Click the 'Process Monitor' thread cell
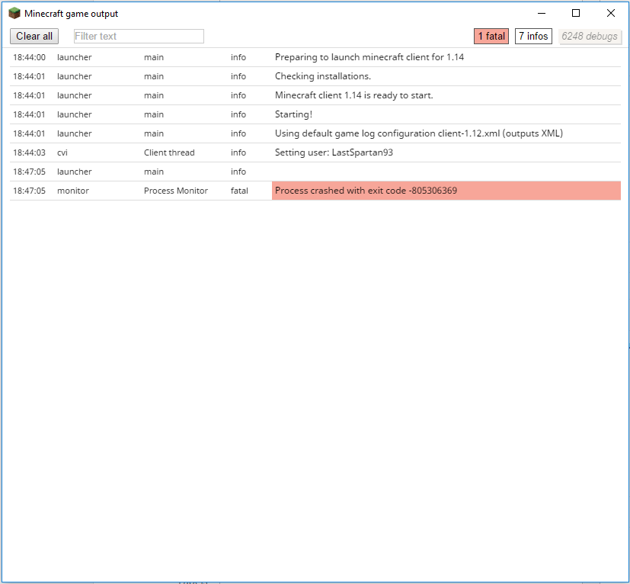630x584 pixels. click(175, 191)
